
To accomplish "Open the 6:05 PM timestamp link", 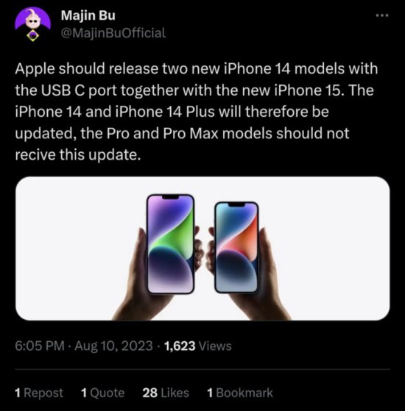I will [x=40, y=346].
